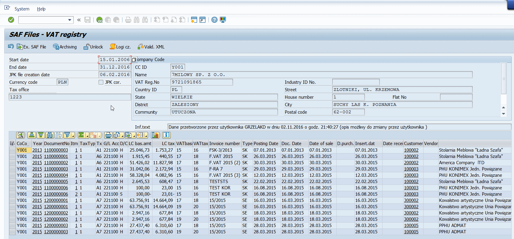Click the blue Information icon in grid toolbar

(x=167, y=135)
